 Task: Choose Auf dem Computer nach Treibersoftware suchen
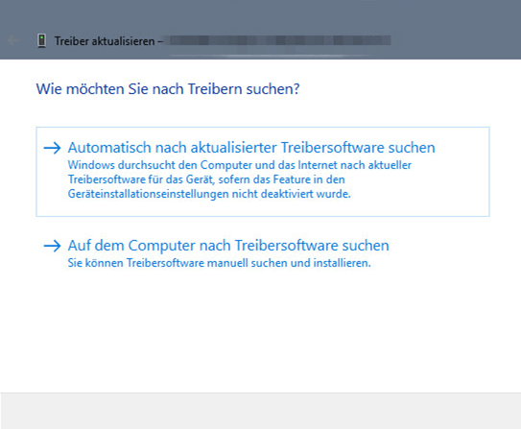(x=228, y=246)
